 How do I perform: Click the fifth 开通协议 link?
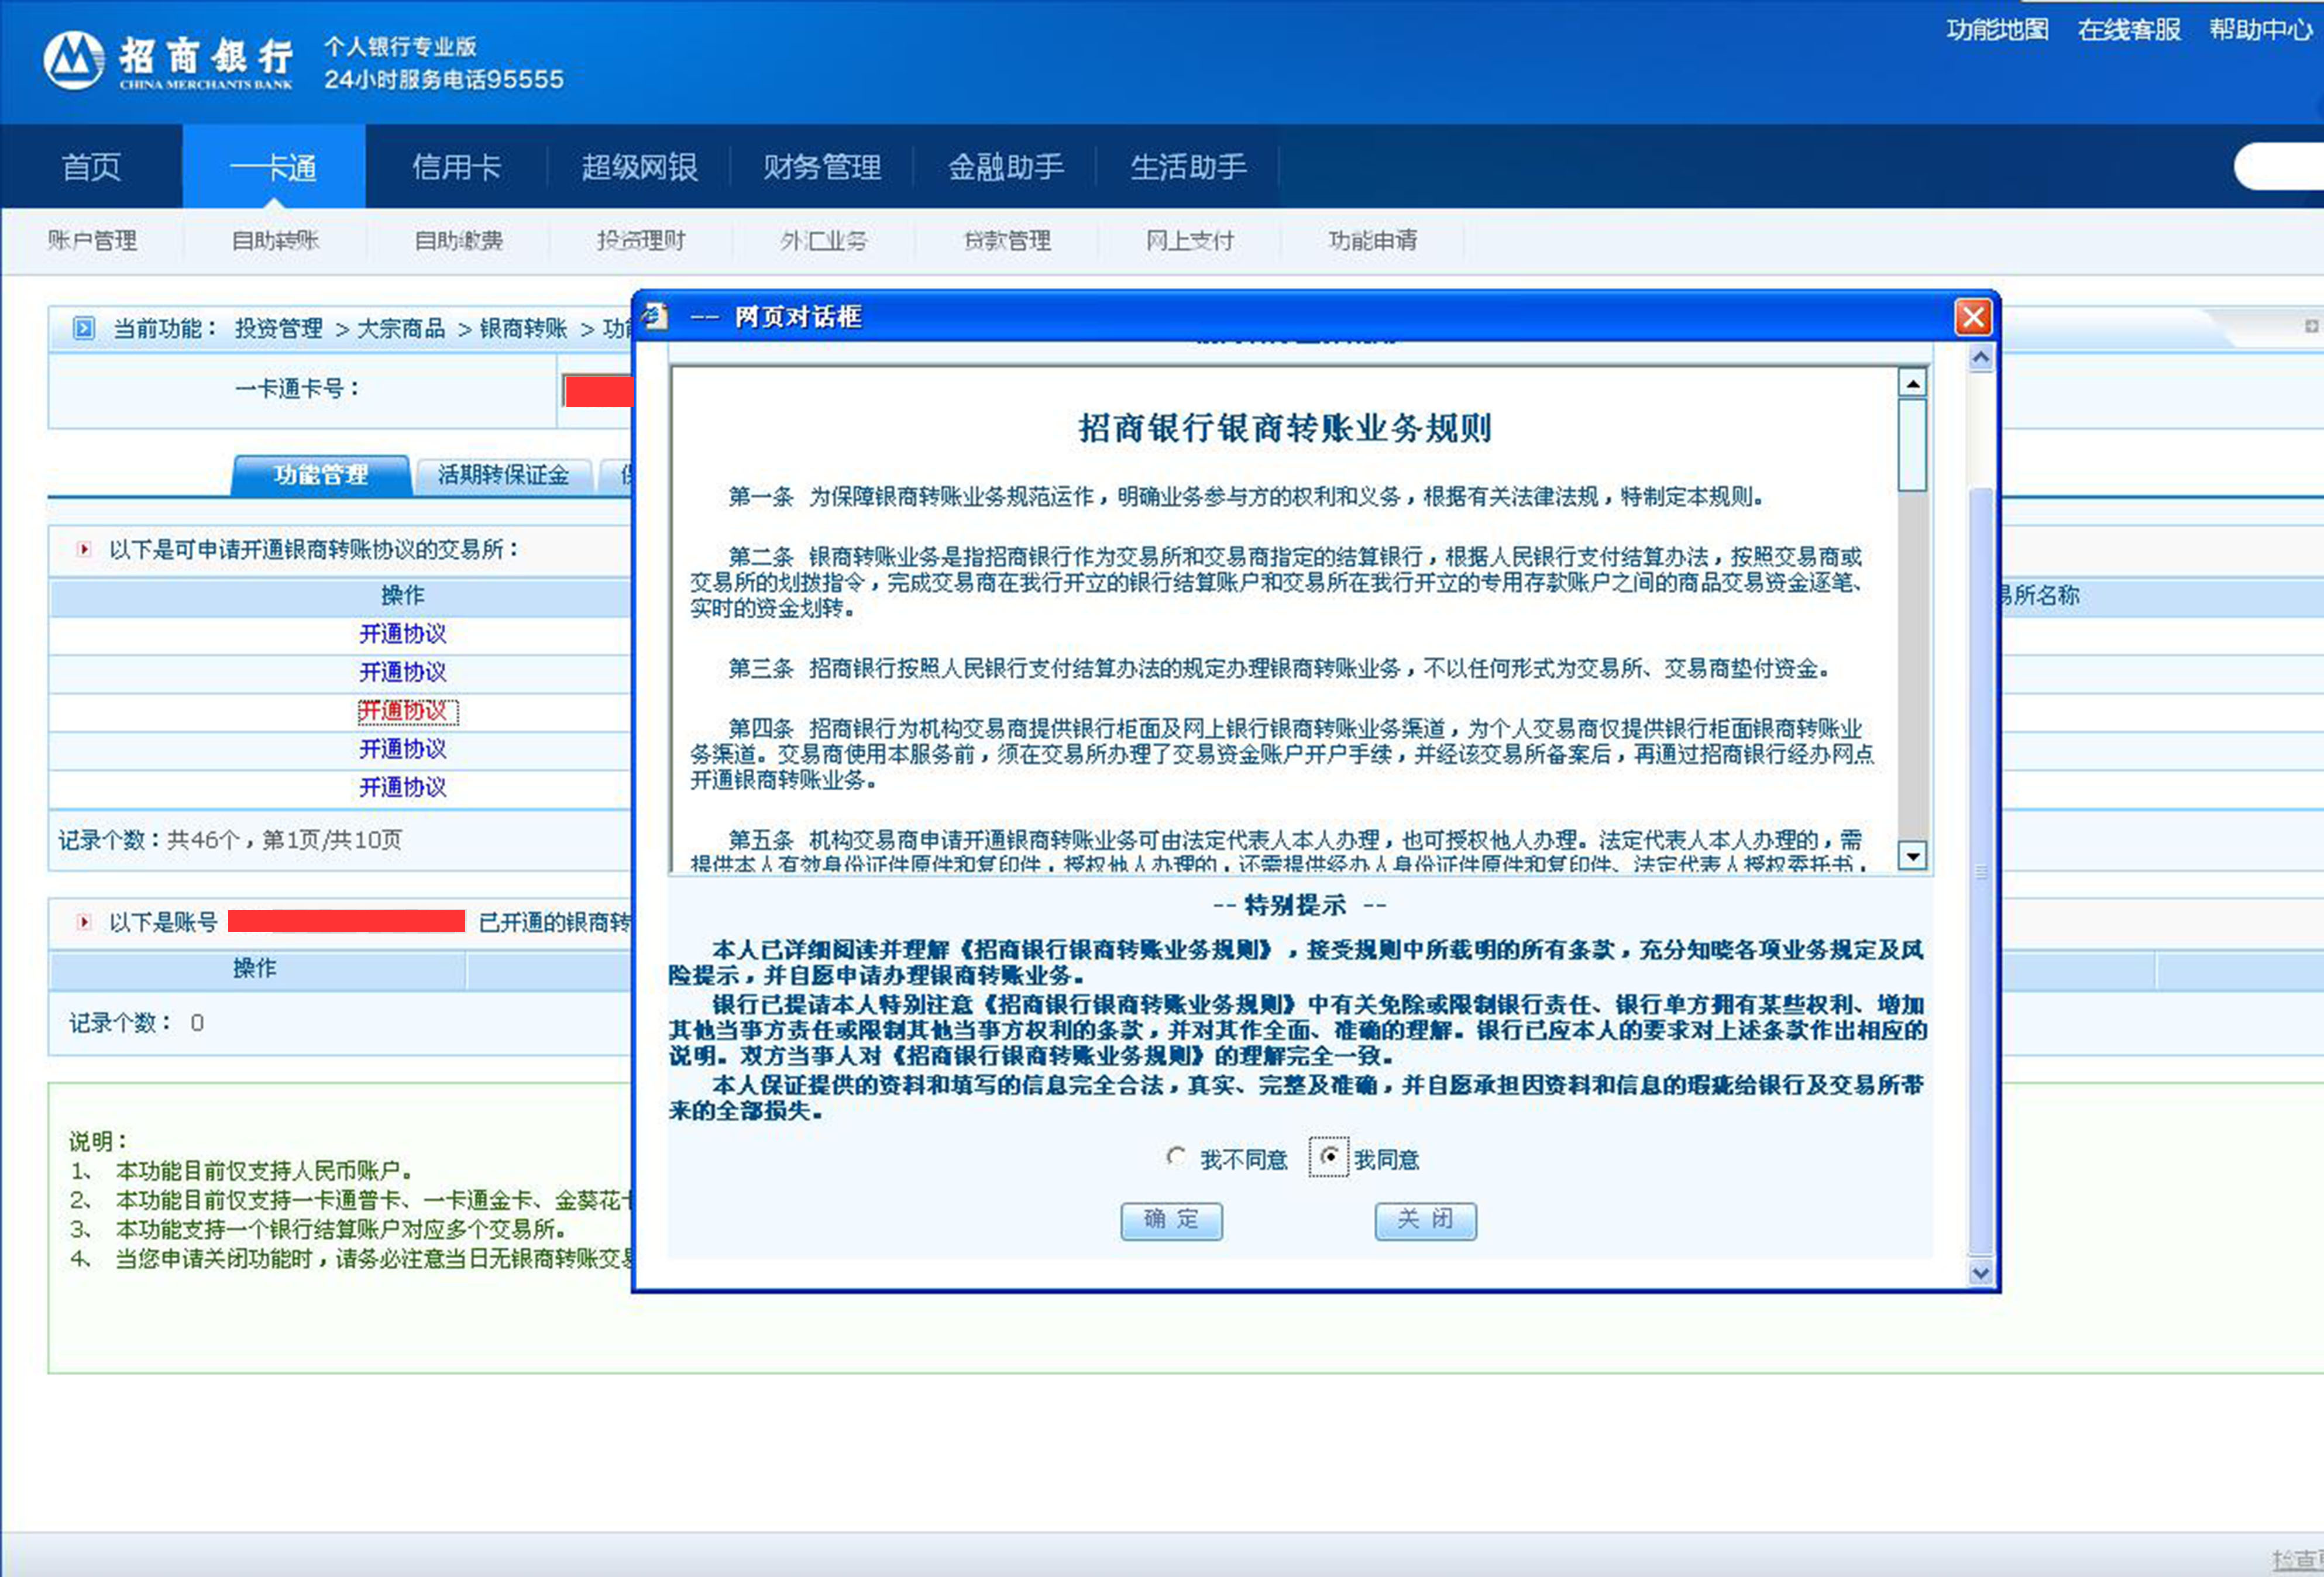[403, 788]
